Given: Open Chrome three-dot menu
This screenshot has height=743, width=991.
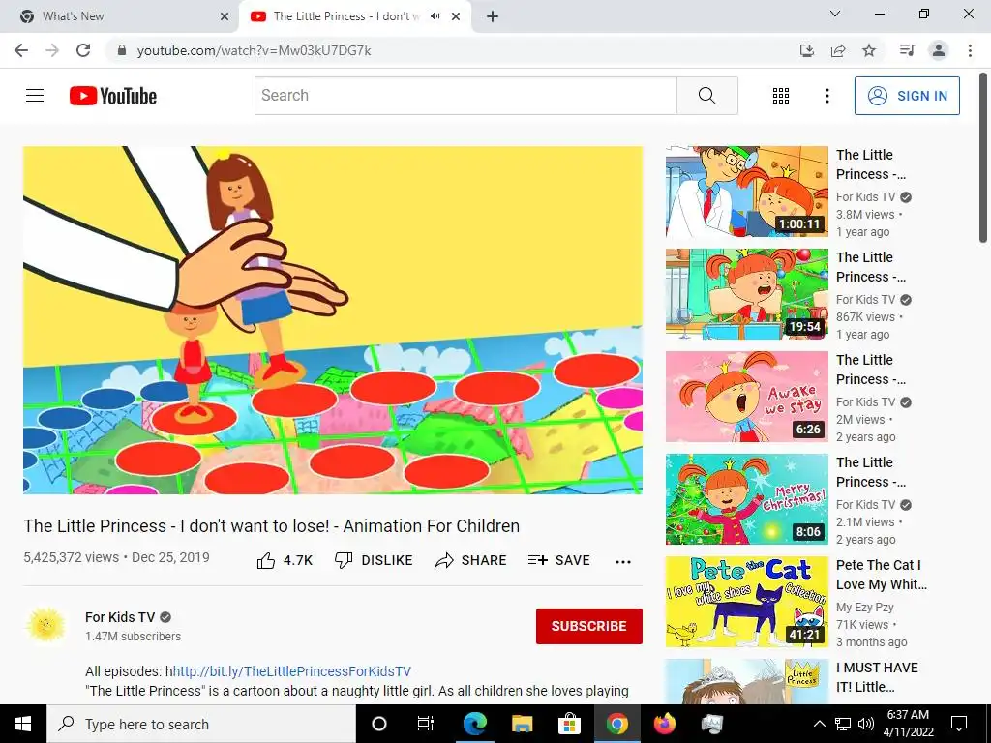Looking at the screenshot, I should [x=970, y=50].
